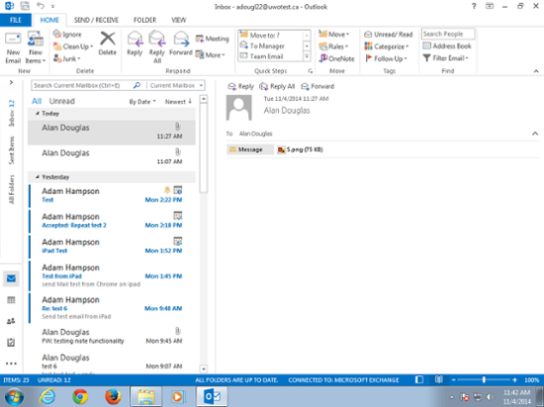Launch Google Chrome from taskbar

coord(80,396)
